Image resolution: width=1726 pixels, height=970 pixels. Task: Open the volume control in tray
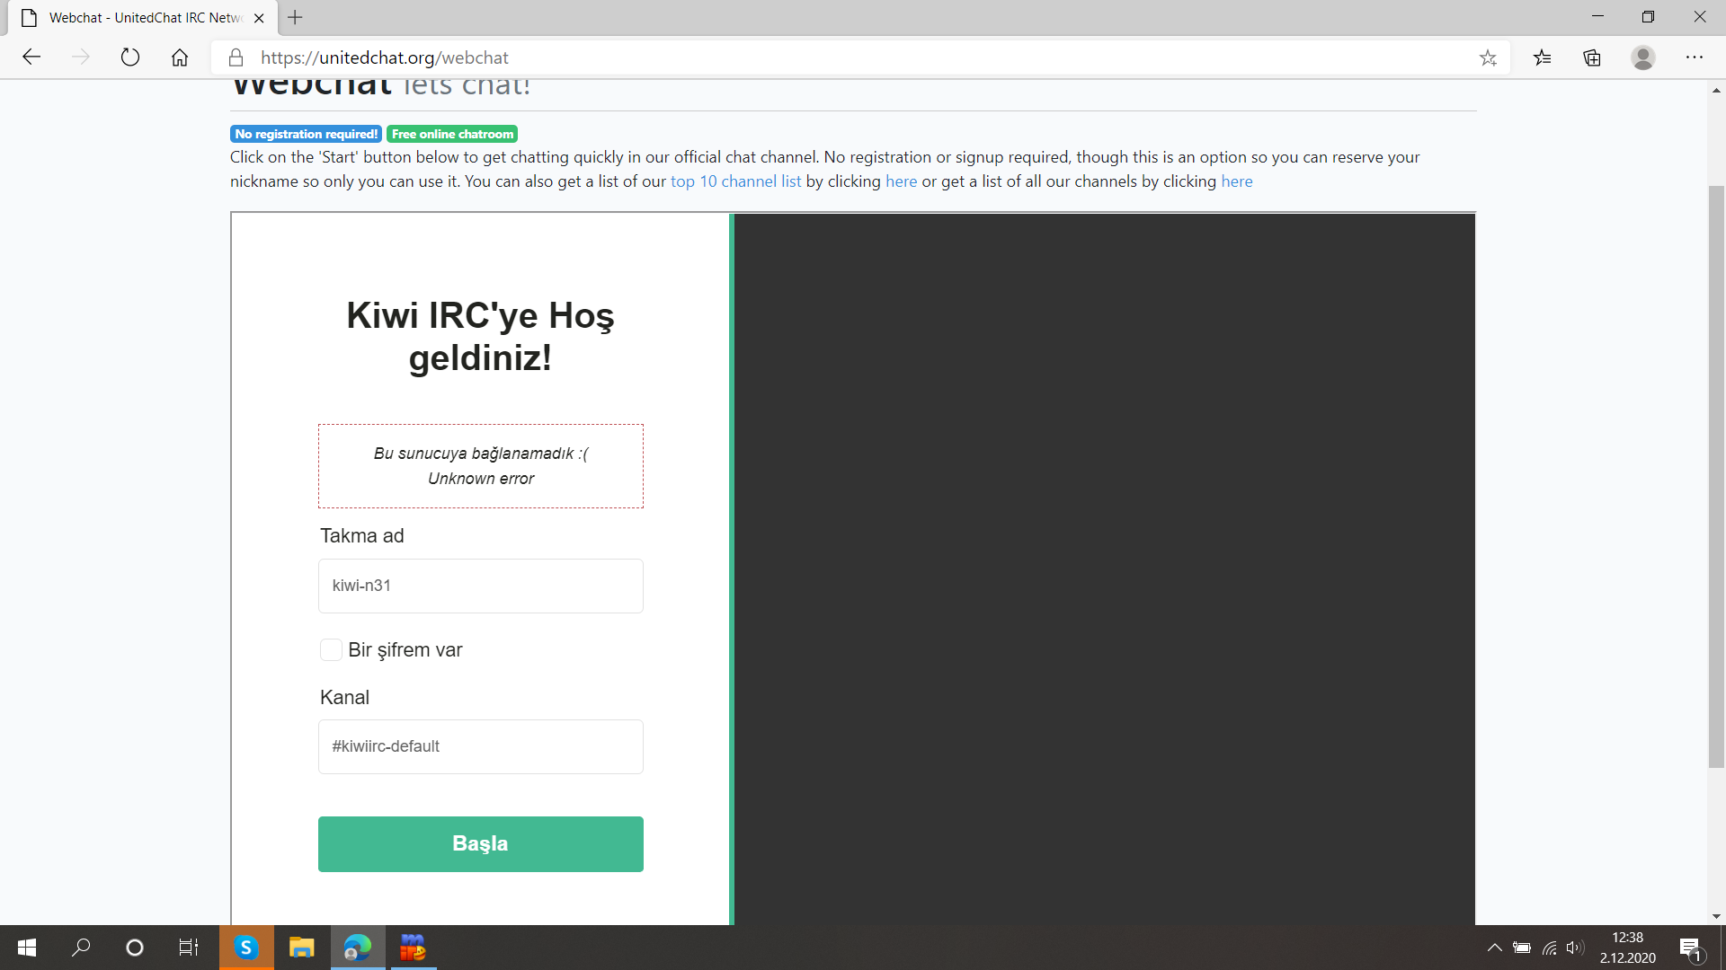1575,948
